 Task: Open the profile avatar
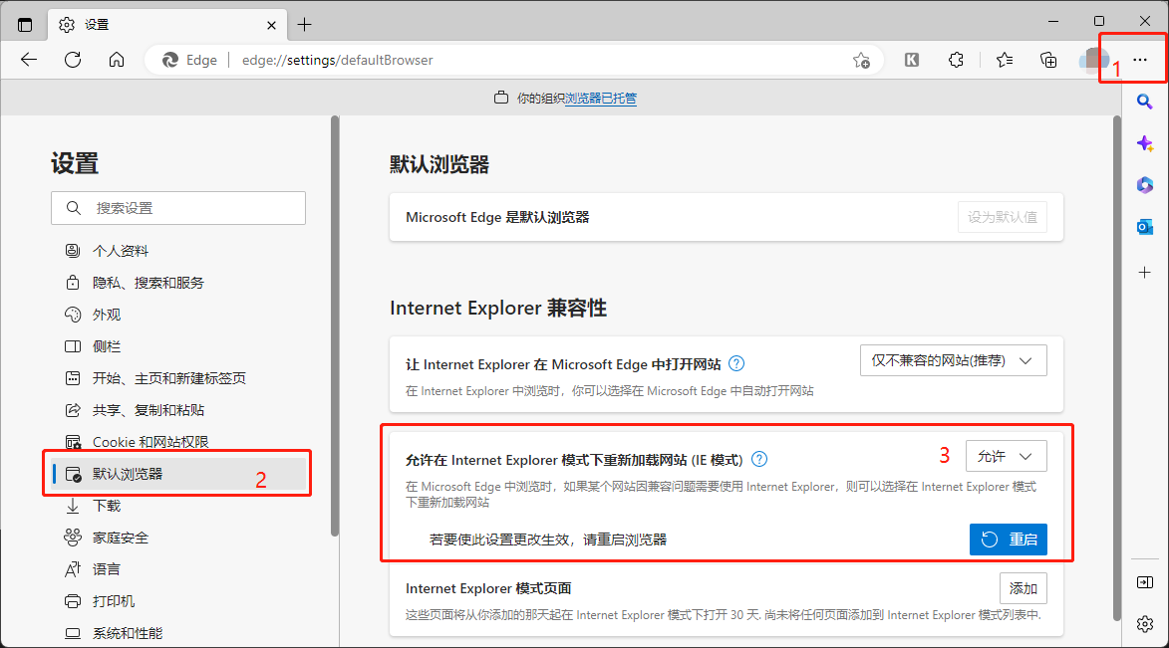click(1093, 61)
